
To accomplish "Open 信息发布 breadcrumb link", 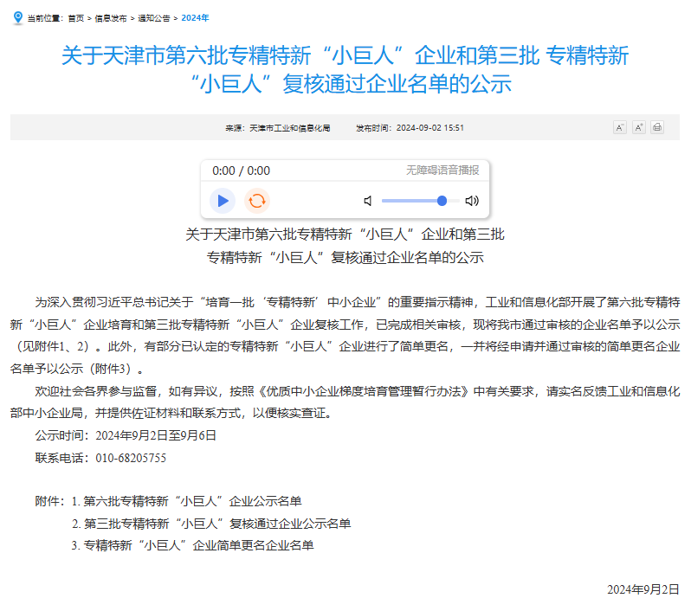I will tap(111, 17).
